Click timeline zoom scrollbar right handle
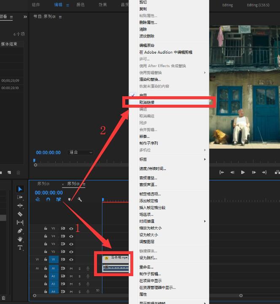 point(241,296)
